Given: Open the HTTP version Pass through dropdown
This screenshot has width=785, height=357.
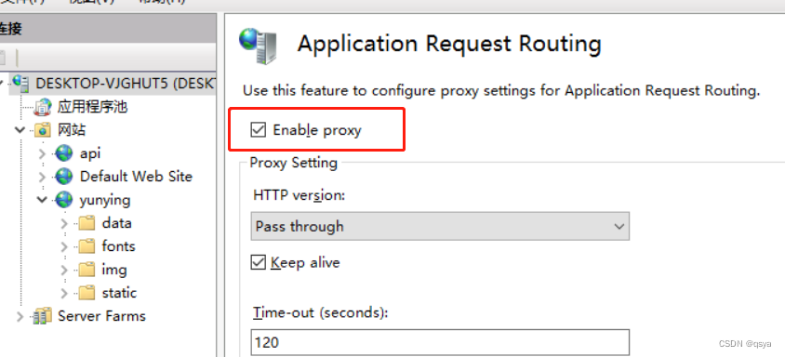Looking at the screenshot, I should tap(440, 226).
